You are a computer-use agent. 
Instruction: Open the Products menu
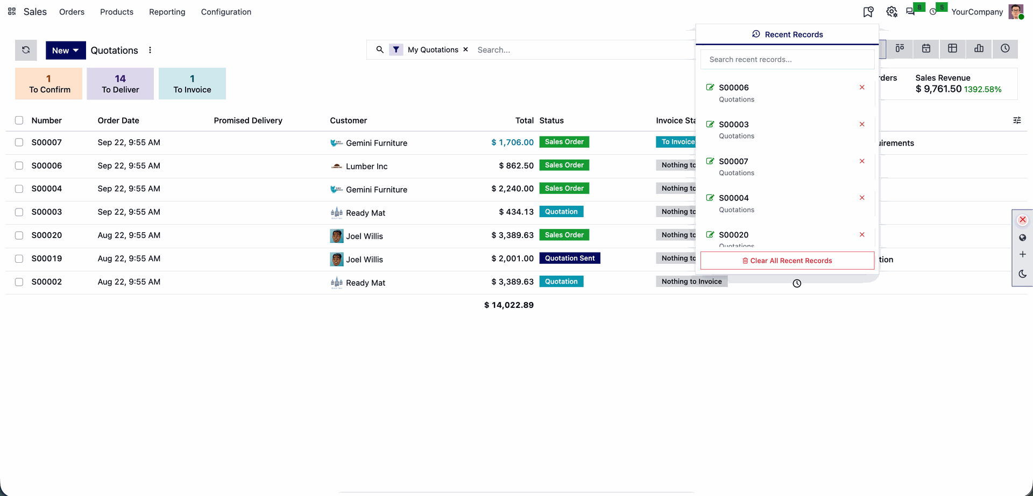coord(117,12)
